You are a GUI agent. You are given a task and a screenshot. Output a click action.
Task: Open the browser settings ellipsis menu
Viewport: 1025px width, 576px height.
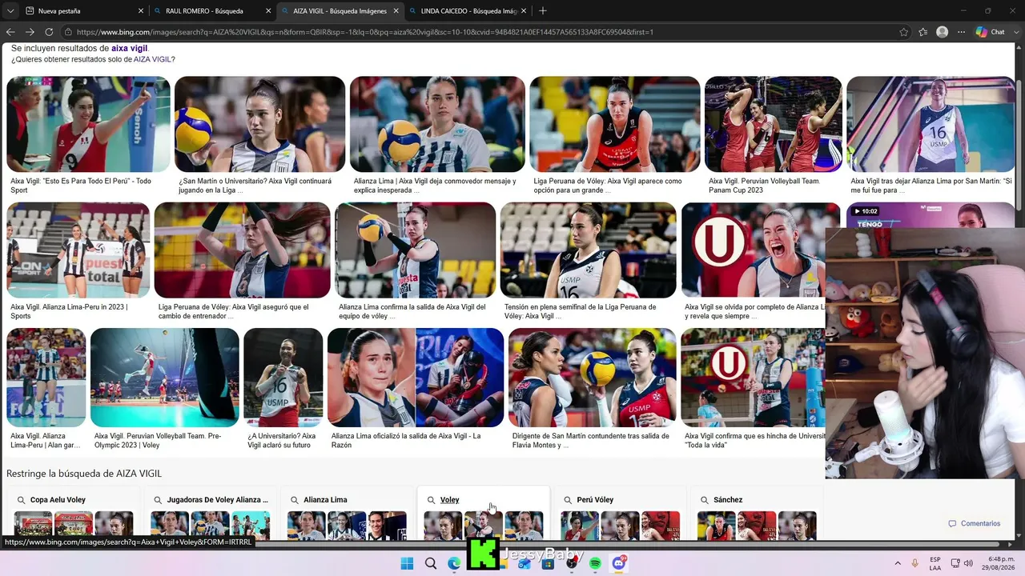(x=962, y=32)
